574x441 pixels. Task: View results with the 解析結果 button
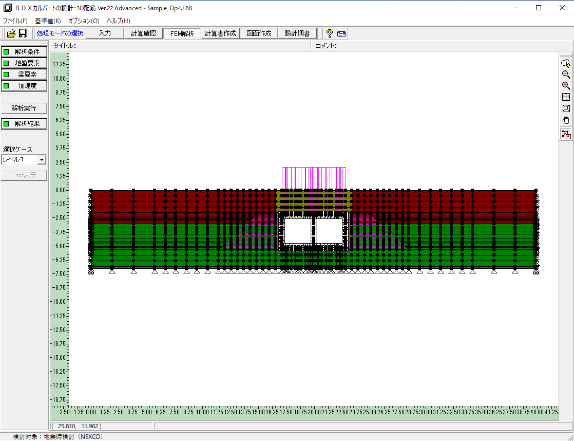[x=24, y=124]
